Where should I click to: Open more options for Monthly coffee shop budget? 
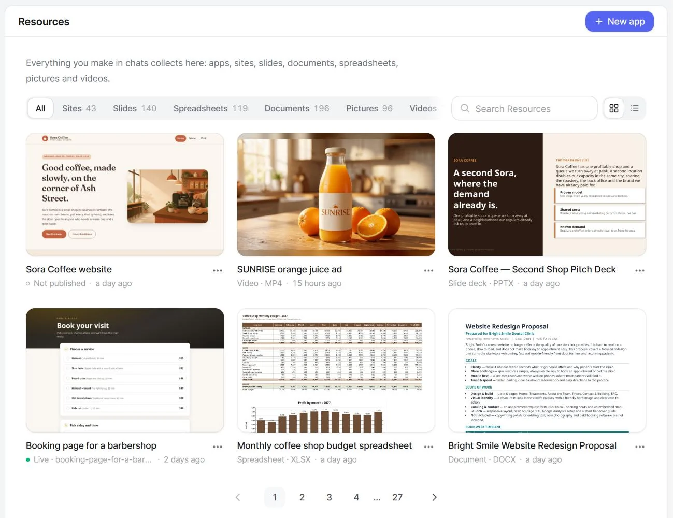[428, 447]
